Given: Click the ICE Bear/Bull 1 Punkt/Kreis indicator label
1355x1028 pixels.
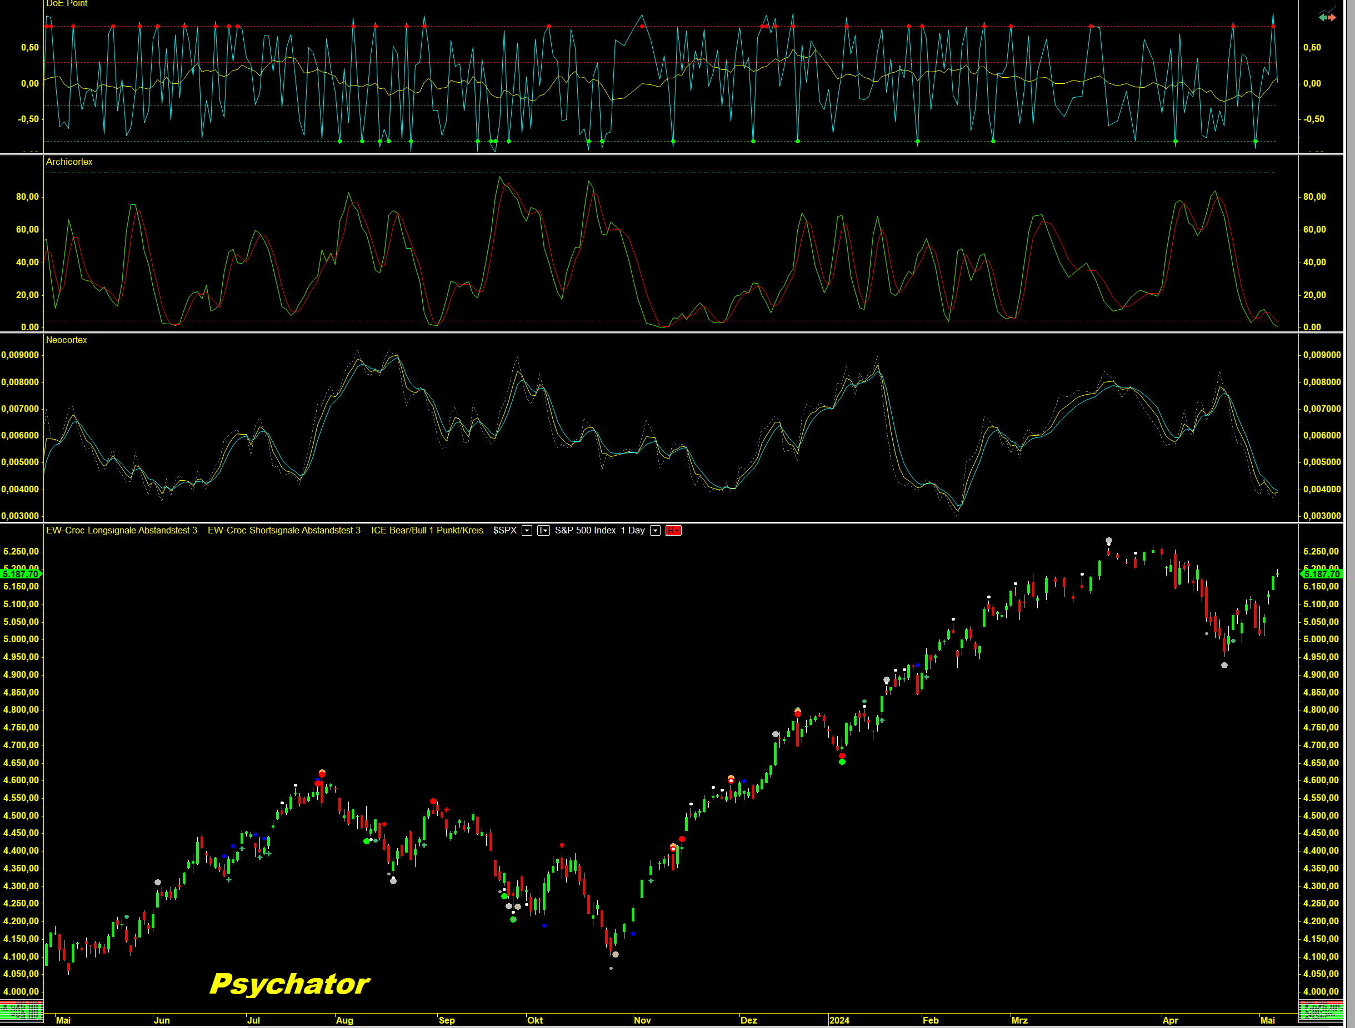Looking at the screenshot, I should 427,531.
